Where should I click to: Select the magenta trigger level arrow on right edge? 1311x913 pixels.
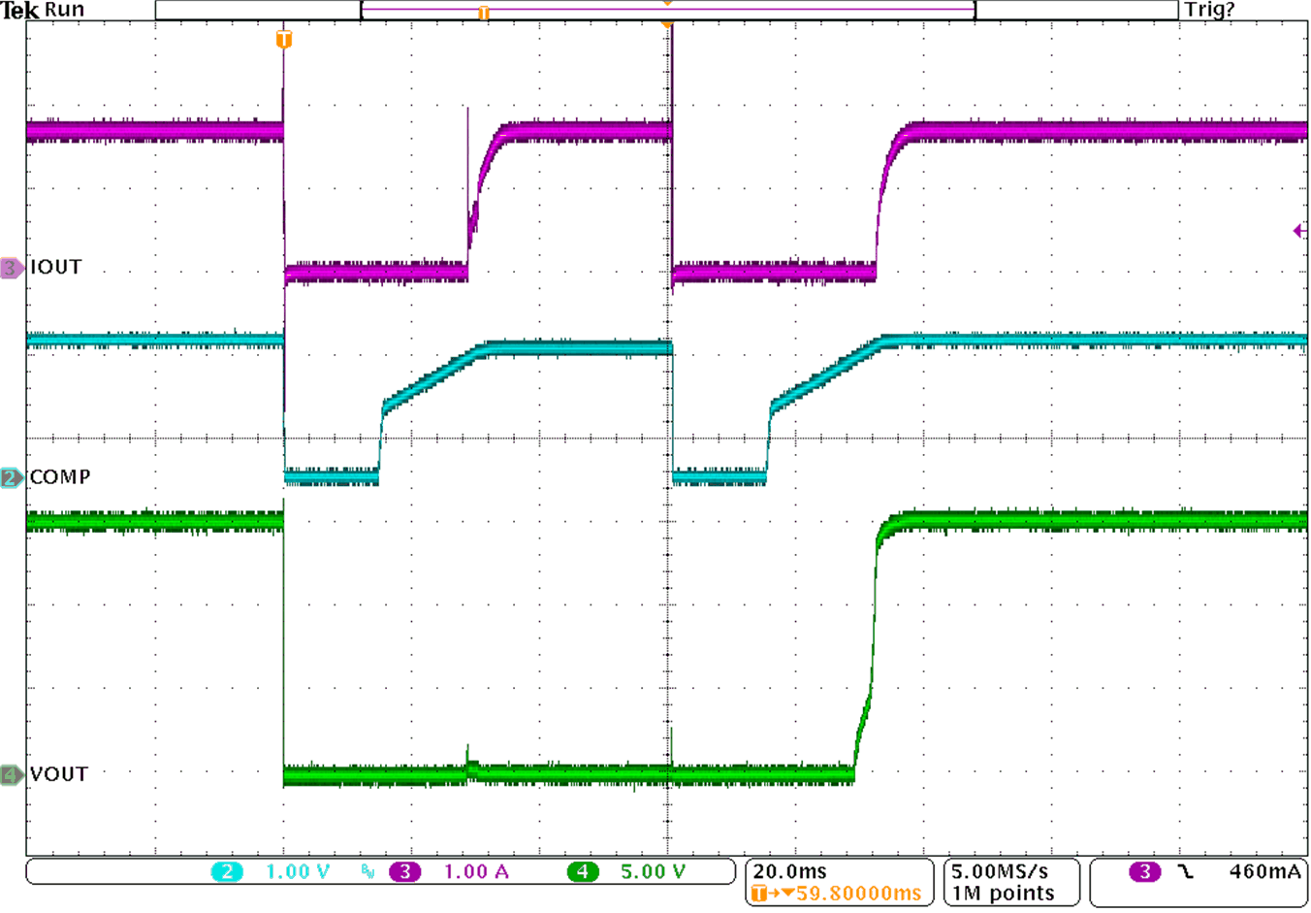1299,230
